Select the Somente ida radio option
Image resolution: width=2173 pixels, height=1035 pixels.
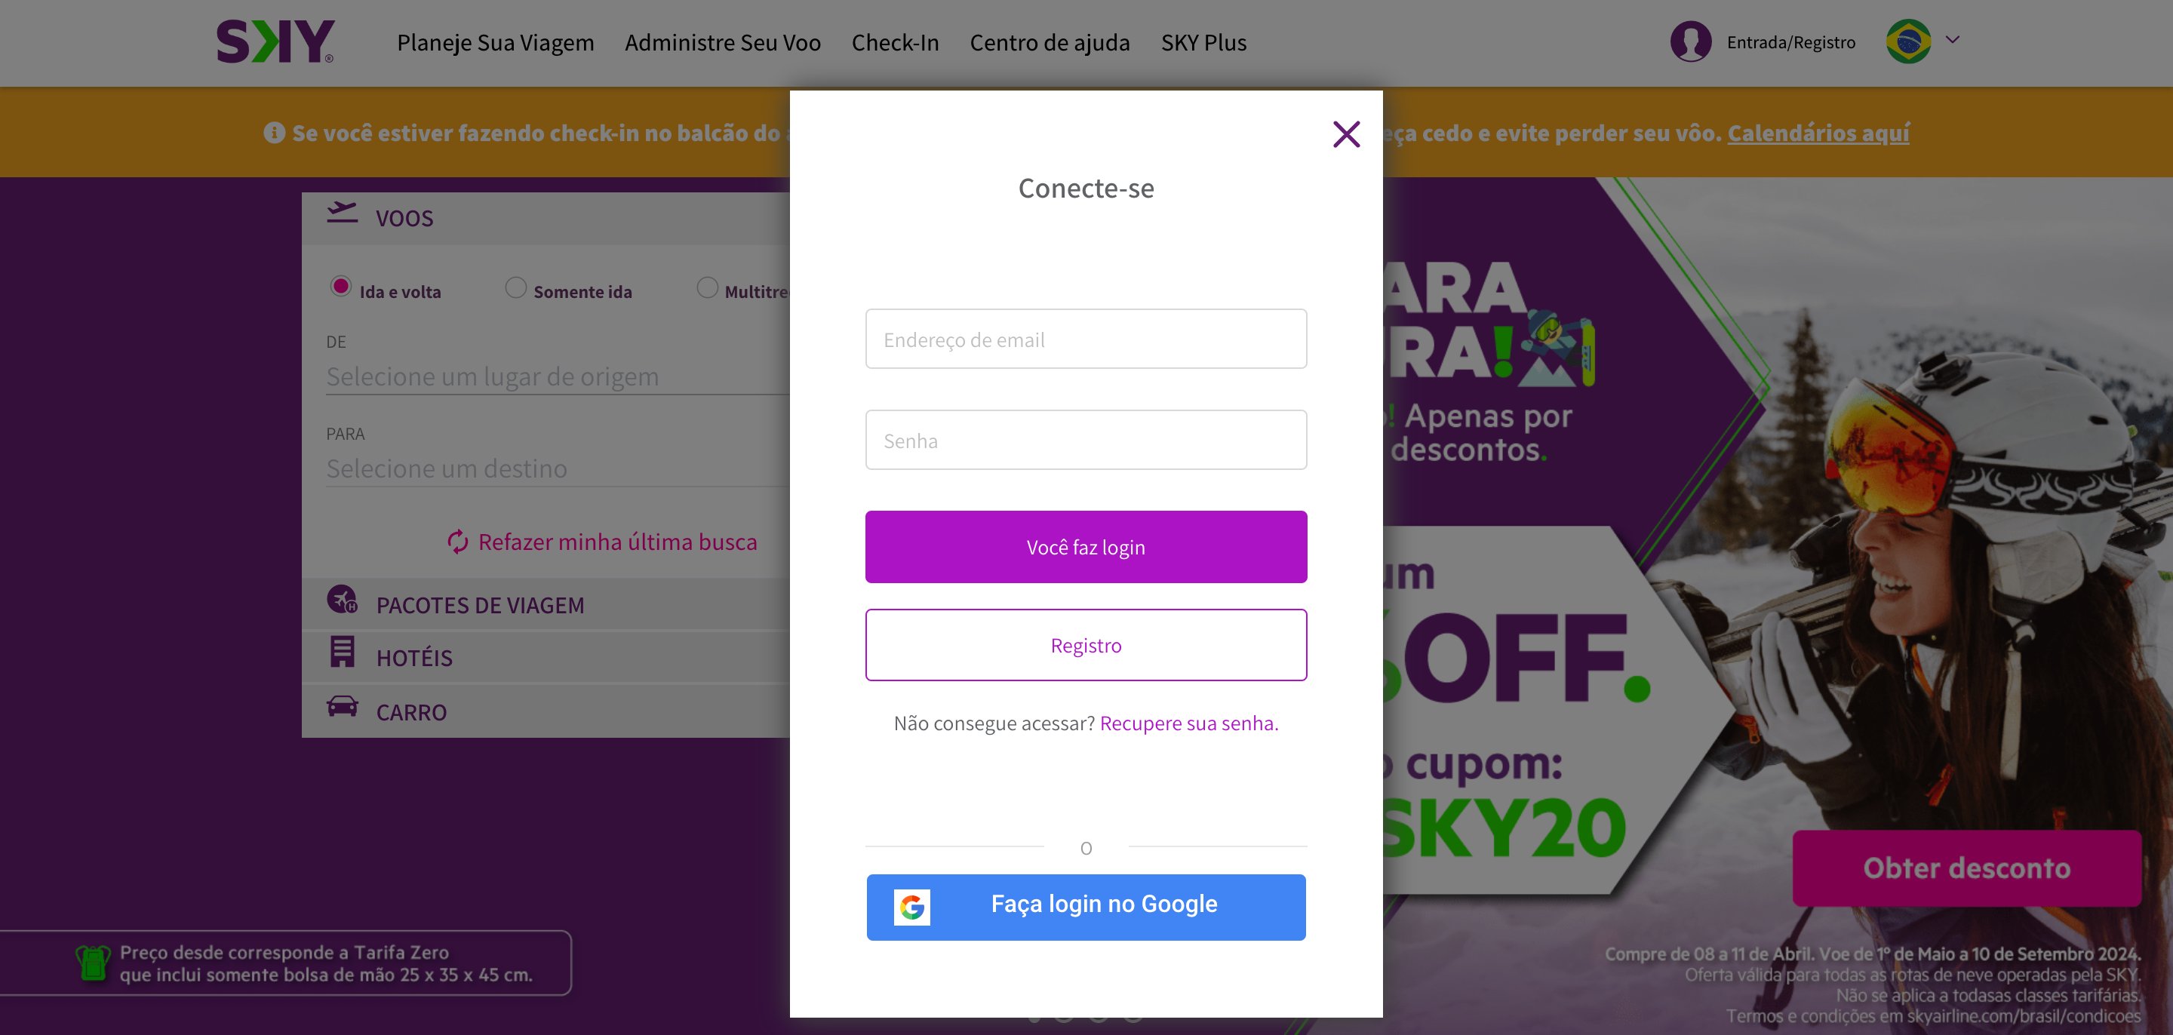click(x=515, y=287)
